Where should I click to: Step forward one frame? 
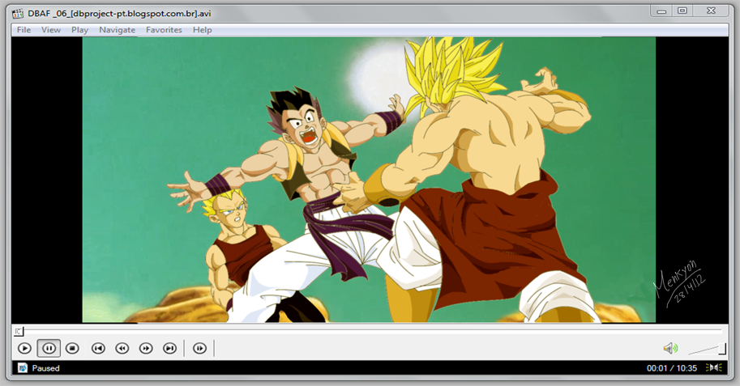coord(199,348)
